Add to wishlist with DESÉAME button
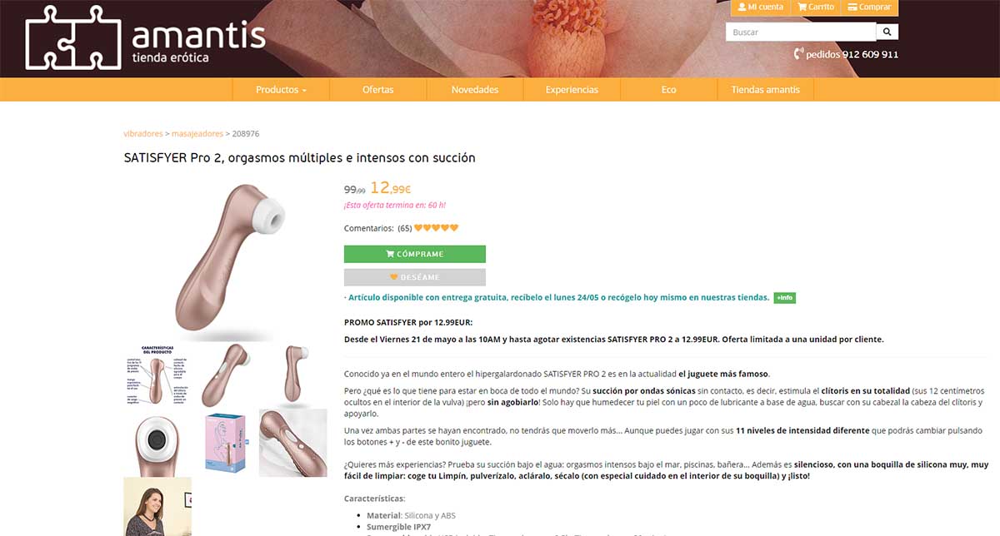 pyautogui.click(x=414, y=277)
